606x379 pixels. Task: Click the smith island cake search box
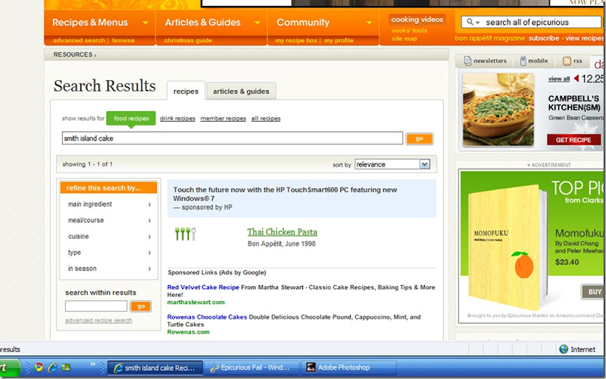(233, 138)
